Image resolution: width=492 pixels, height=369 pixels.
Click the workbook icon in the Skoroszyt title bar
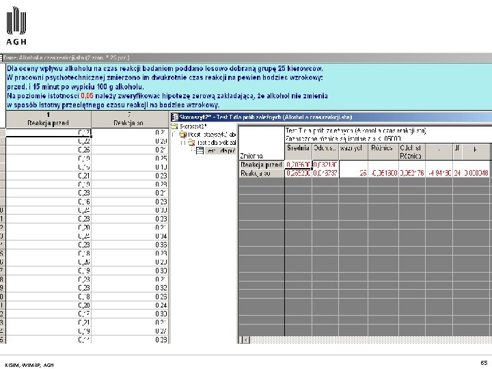point(175,118)
